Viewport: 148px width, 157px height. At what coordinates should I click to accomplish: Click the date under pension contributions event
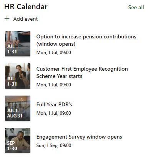54,53
